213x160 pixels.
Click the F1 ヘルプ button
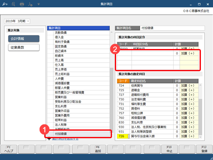pos(9,149)
